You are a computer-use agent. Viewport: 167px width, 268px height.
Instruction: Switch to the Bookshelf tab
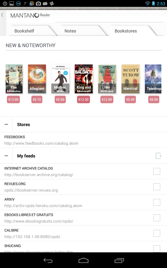(24, 31)
